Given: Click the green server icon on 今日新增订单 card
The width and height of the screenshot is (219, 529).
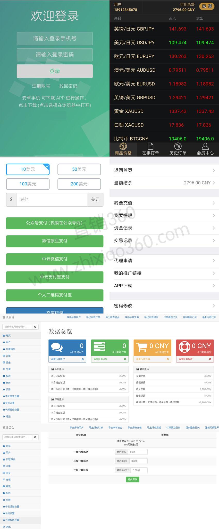Looking at the screenshot, I should (x=99, y=347).
